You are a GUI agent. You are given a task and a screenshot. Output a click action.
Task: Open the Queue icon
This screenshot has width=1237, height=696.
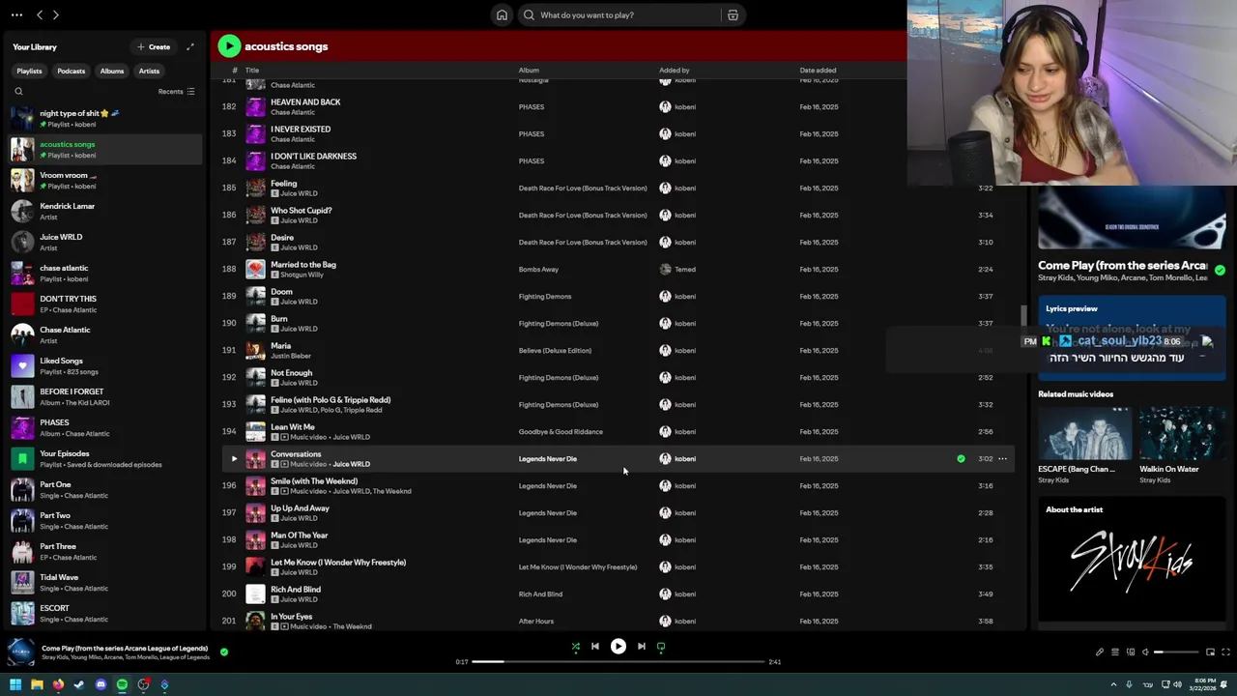[1114, 652]
